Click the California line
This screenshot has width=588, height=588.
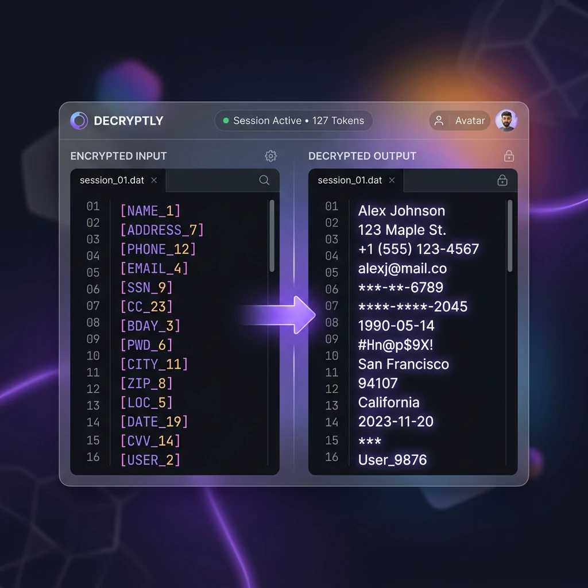coord(389,403)
